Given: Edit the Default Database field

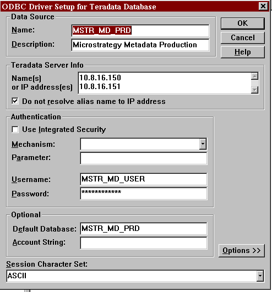Looking at the screenshot, I should point(144,229).
